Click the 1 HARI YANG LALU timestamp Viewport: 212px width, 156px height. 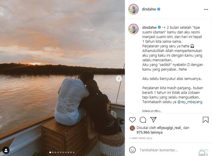click(x=141, y=138)
